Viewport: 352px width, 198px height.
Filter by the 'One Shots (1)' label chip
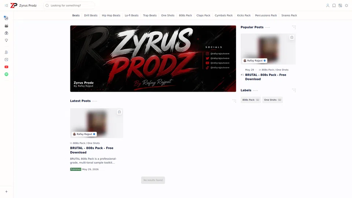coord(272,100)
